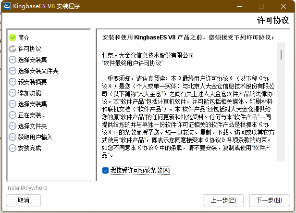
Task: Click 选择文件夹 step label
Action: click(33, 126)
